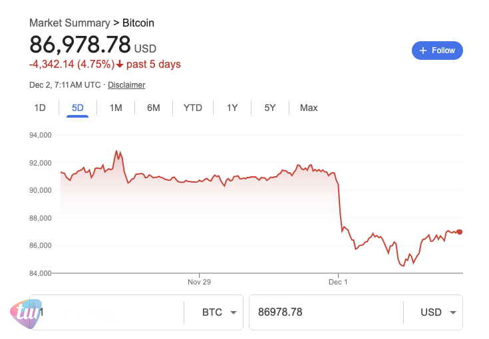Show the 1Y chart range
The image size is (489, 339).
tap(232, 108)
